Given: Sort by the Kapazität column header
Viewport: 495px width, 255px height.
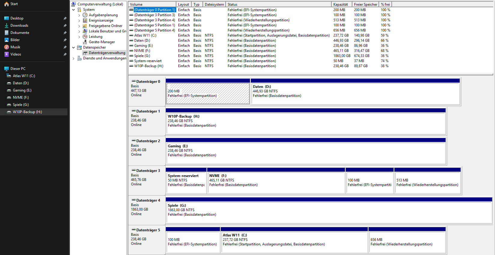Looking at the screenshot, I should tap(342, 4).
